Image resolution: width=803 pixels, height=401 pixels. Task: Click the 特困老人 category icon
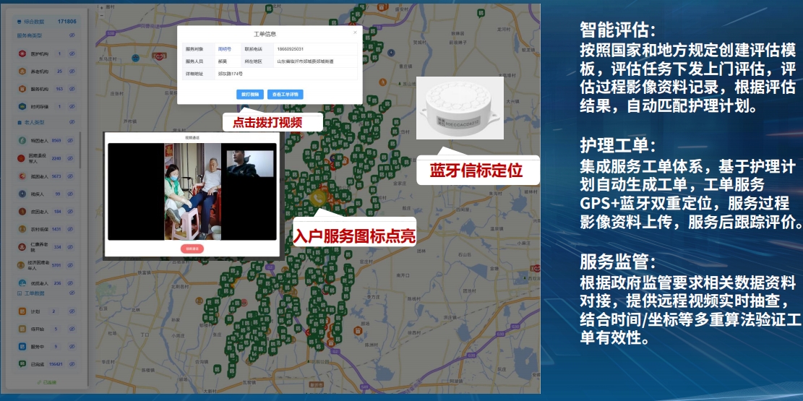click(22, 140)
